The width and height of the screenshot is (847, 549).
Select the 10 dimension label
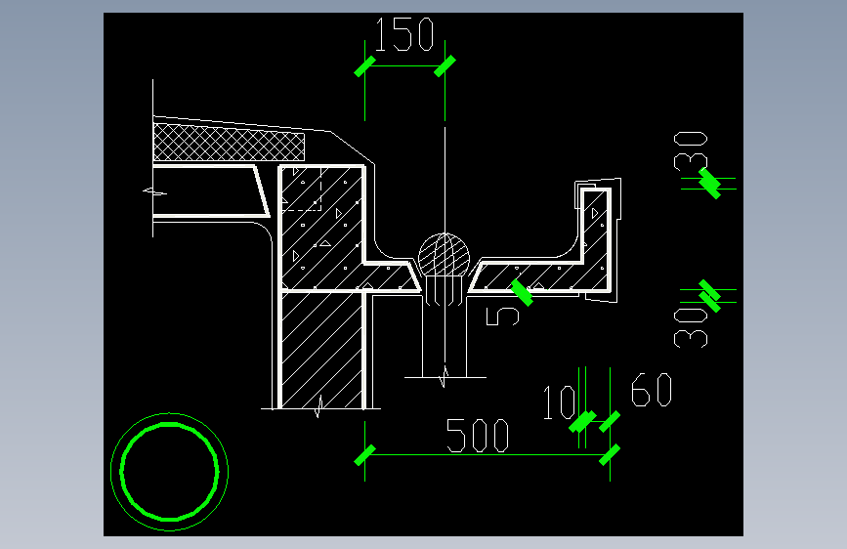(560, 402)
